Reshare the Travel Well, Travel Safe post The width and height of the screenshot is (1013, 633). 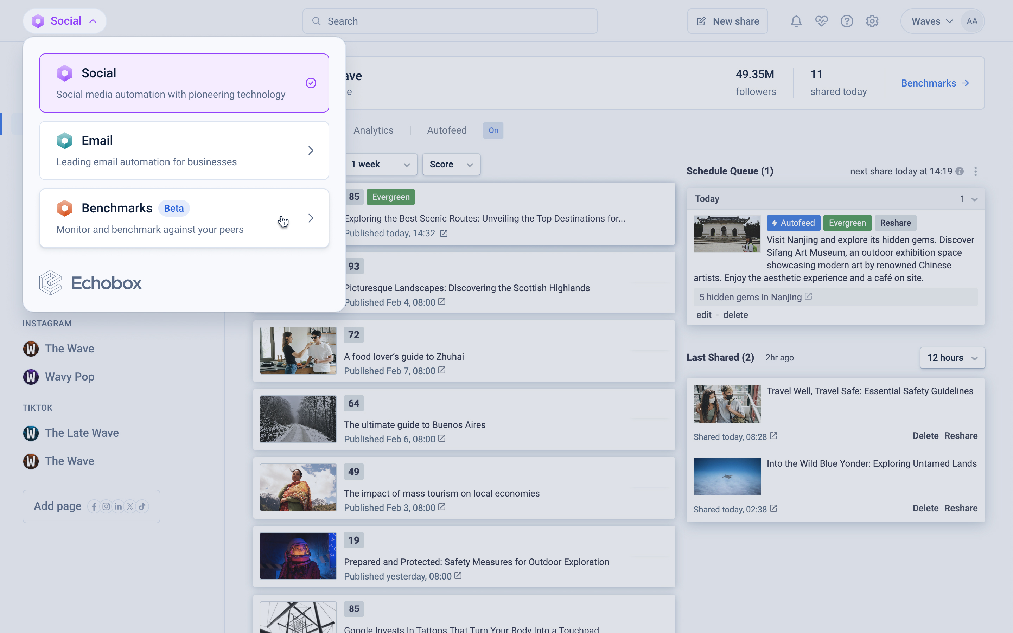point(961,436)
